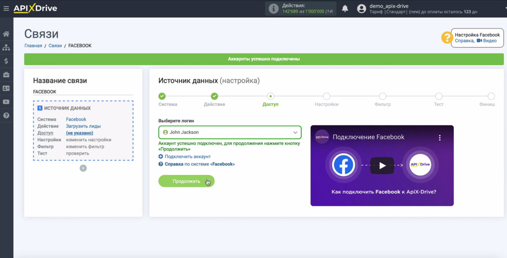507x258 pixels.
Task: Add a new block with plus icon
Action: click(83, 168)
